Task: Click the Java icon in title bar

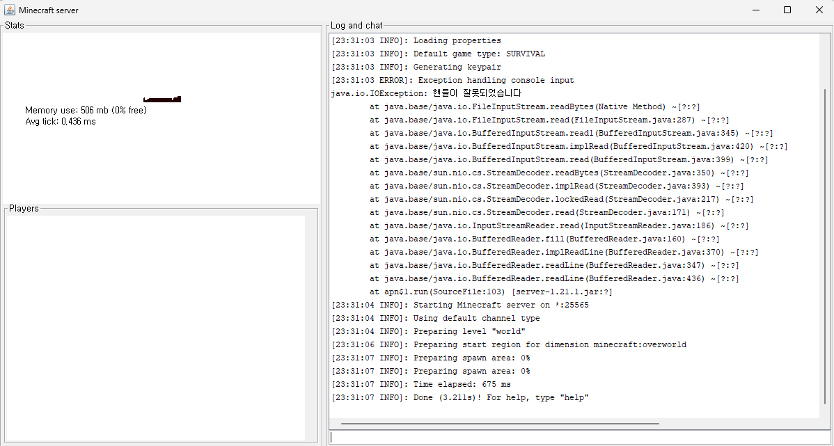Action: pos(10,10)
